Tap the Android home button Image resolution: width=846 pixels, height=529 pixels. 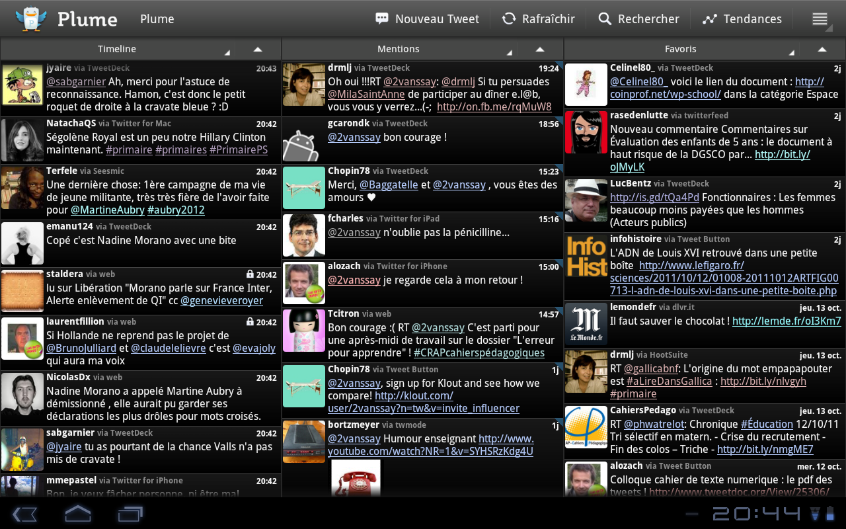[x=77, y=514]
